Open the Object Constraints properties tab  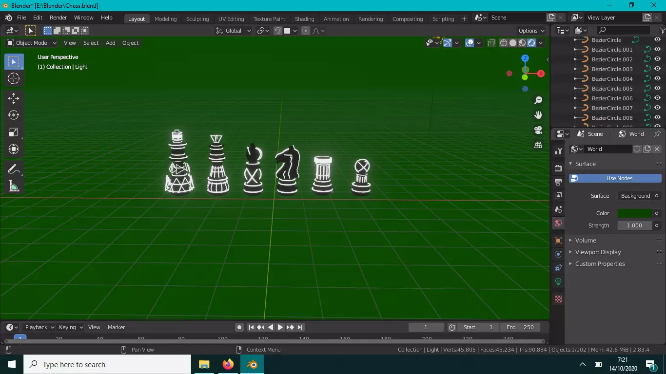558,268
